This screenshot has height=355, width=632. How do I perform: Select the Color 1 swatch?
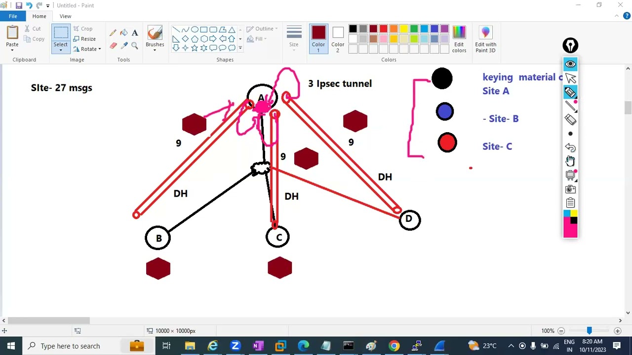[318, 38]
